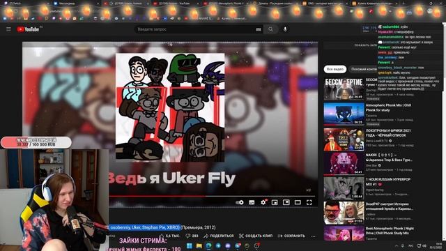Open NAKIRI Japanese Trap & Bass video title
This screenshot has width=446, height=251.
pyautogui.click(x=389, y=158)
